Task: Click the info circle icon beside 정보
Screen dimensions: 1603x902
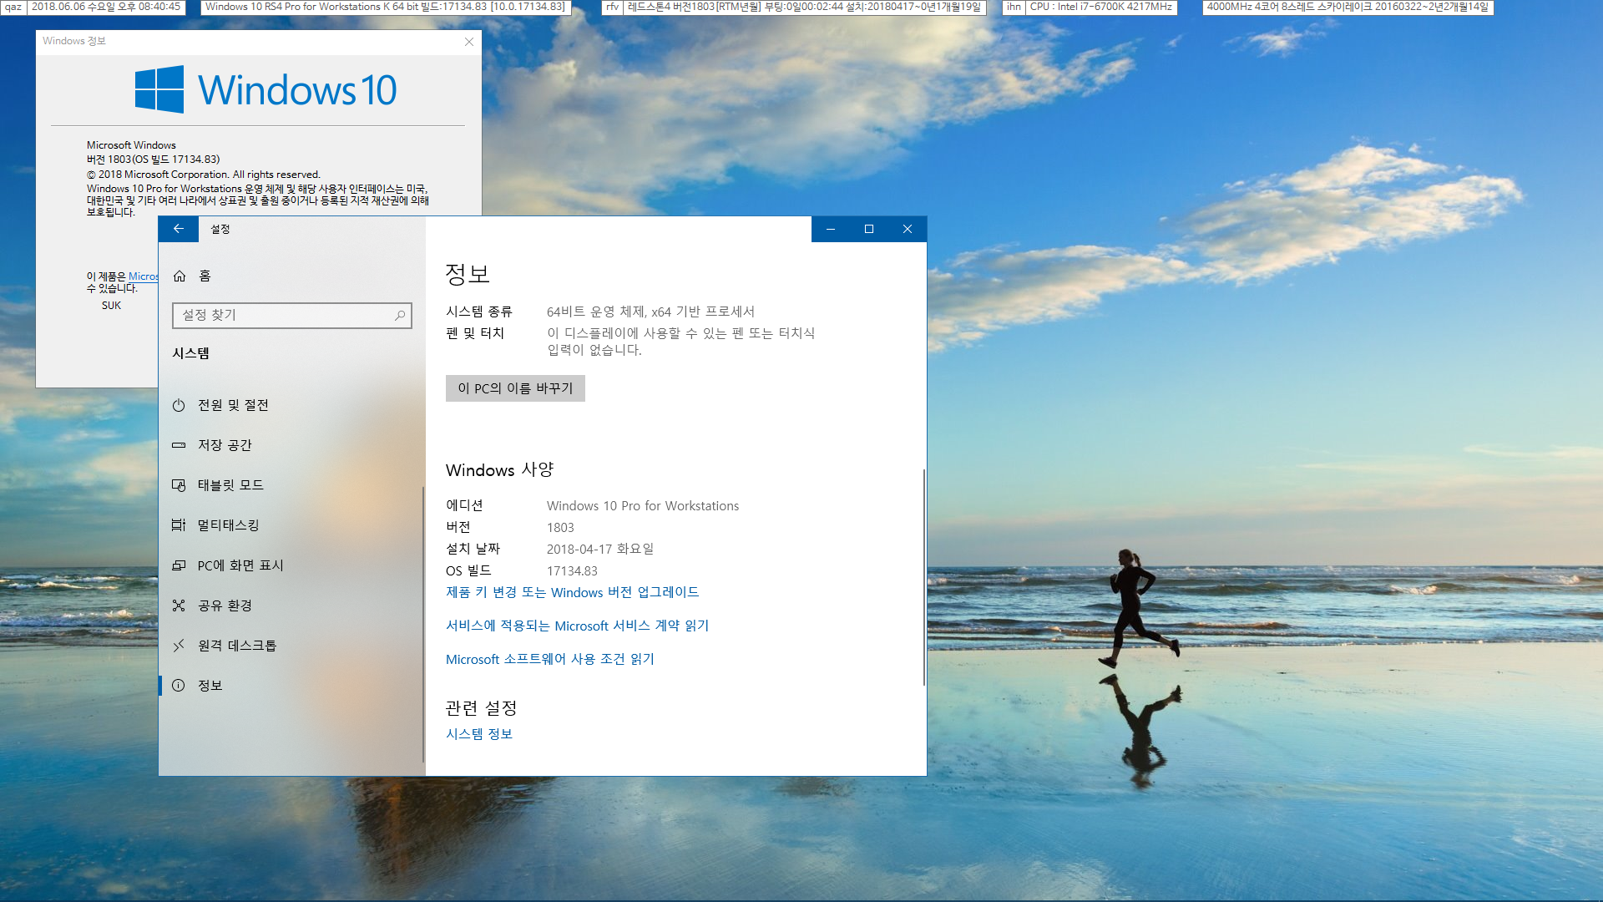Action: [x=179, y=686]
